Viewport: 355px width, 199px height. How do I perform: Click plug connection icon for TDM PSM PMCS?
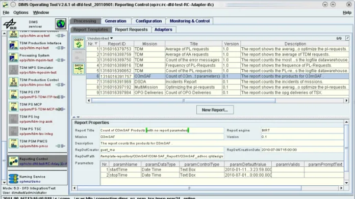[x=61, y=146]
